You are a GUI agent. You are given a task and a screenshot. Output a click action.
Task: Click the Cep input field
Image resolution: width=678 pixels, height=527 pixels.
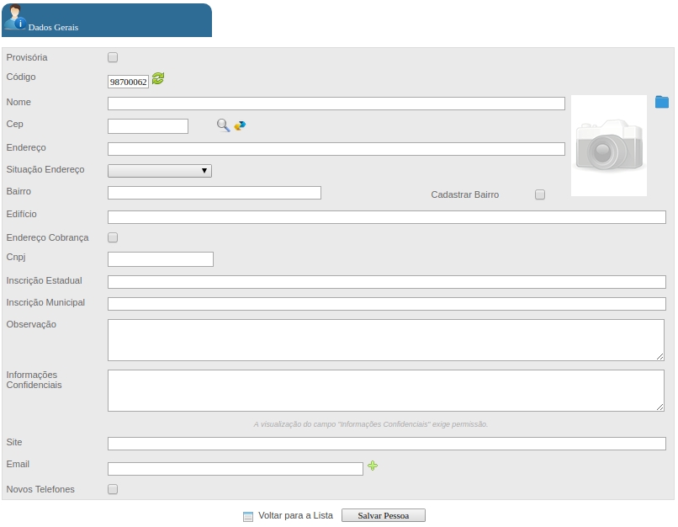click(x=148, y=126)
